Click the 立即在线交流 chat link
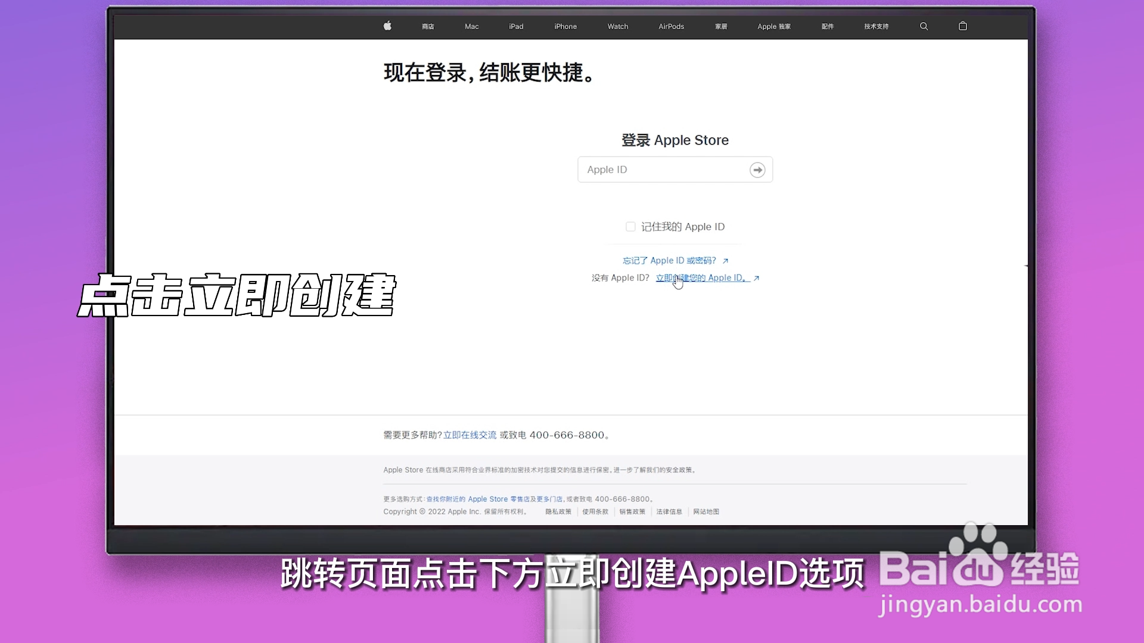This screenshot has height=643, width=1144. (x=470, y=435)
